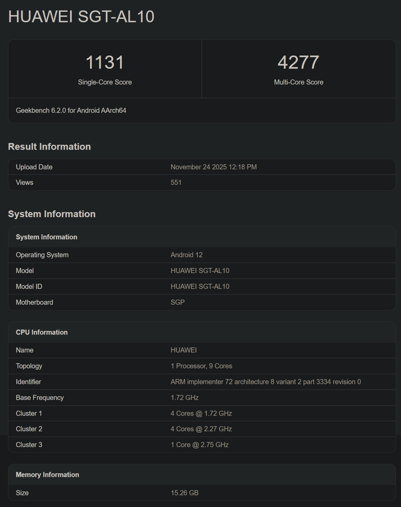Select the Multi-Core Score value 4277
Image resolution: width=401 pixels, height=507 pixels.
click(x=299, y=62)
